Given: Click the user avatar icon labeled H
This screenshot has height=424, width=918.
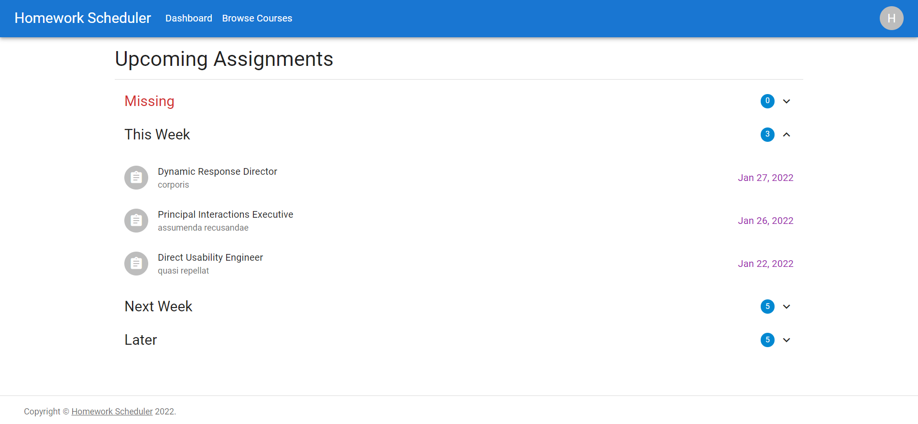Looking at the screenshot, I should pos(891,18).
